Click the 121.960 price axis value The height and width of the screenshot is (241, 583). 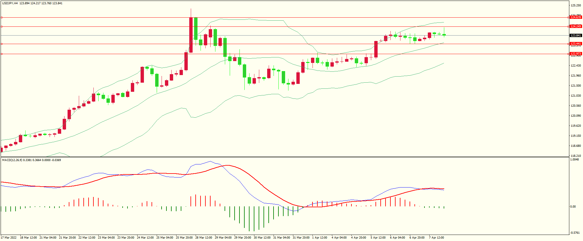pos(576,76)
